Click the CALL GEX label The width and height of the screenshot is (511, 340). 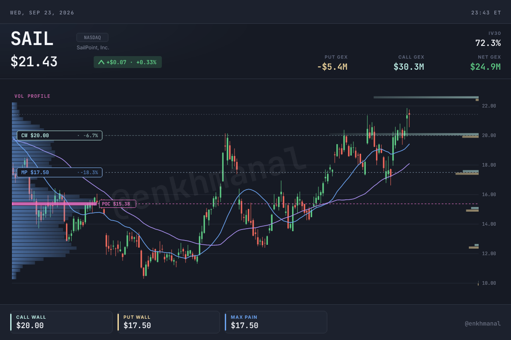click(411, 57)
